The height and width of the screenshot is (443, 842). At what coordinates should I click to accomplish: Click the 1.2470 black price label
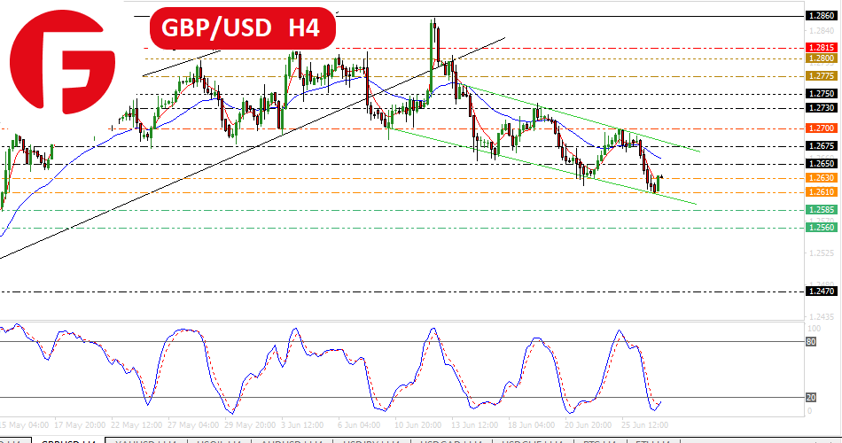pos(821,291)
